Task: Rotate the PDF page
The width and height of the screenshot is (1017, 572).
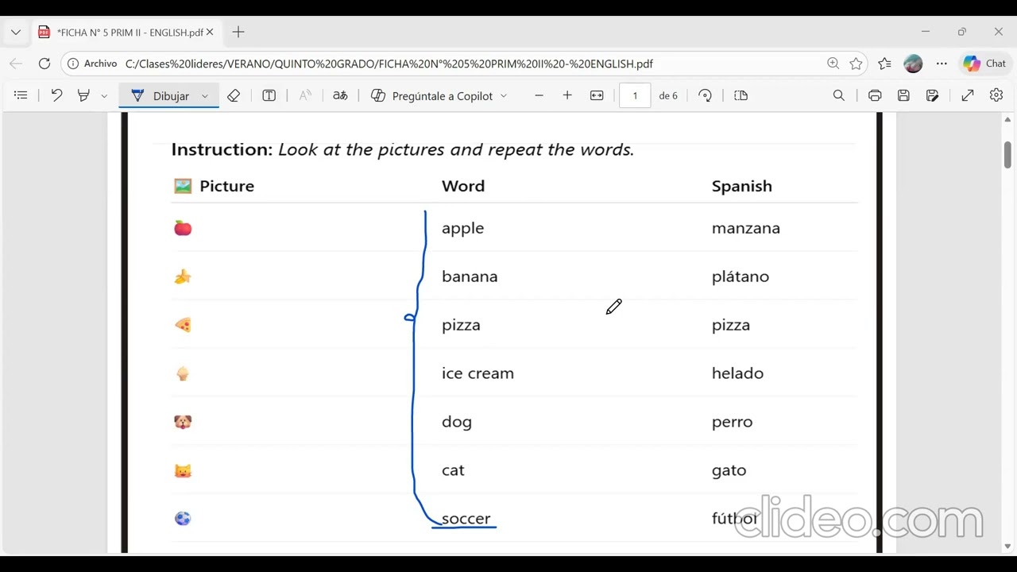Action: point(705,95)
